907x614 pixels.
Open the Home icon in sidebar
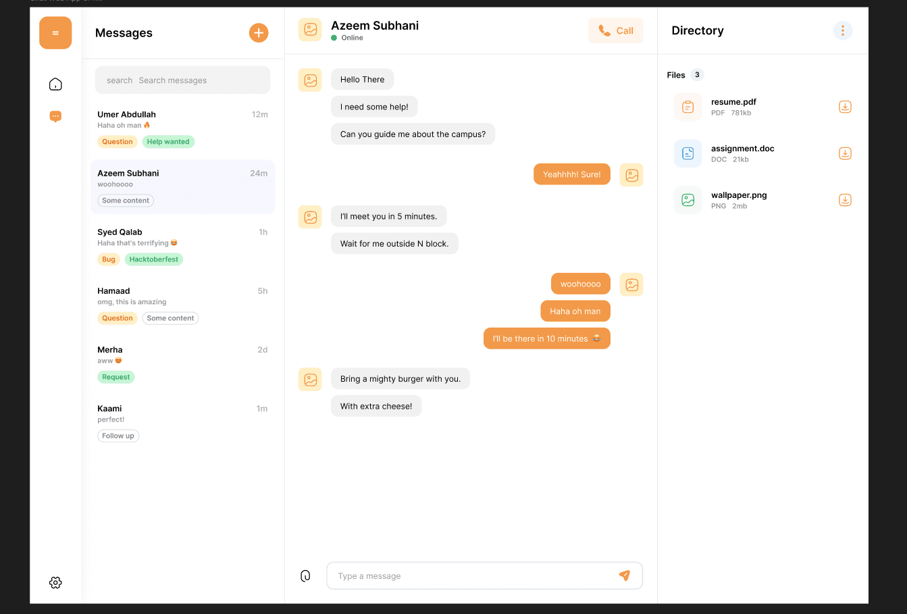[55, 84]
